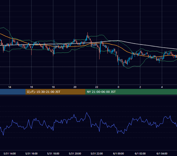Click the 18 hour label on price chart axis
The height and width of the screenshot is (156, 177).
click(53, 87)
